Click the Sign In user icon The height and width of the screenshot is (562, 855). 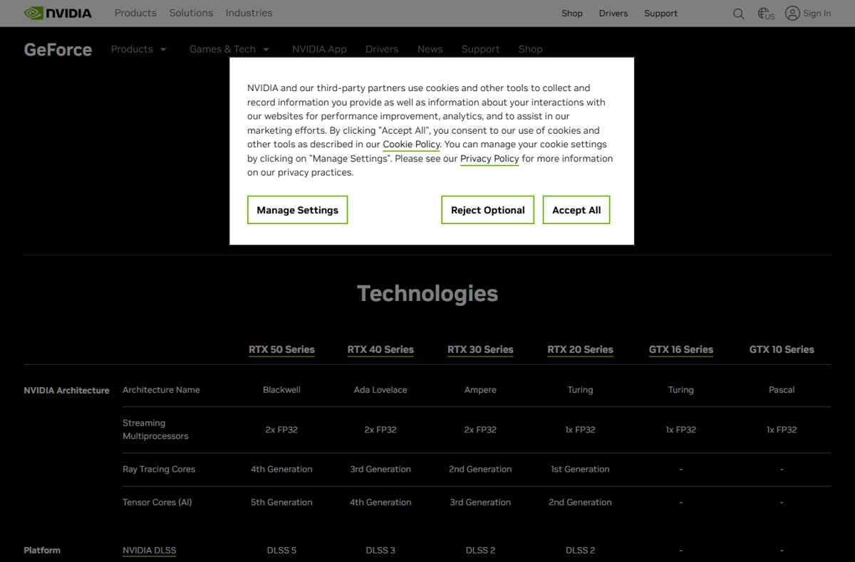[792, 13]
